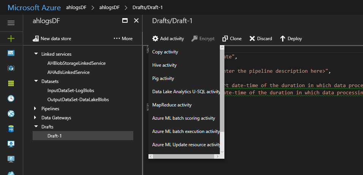Open InputDataSet-LogBlobs dataset

click(x=71, y=90)
